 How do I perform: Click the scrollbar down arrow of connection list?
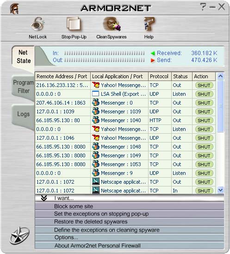(220, 190)
